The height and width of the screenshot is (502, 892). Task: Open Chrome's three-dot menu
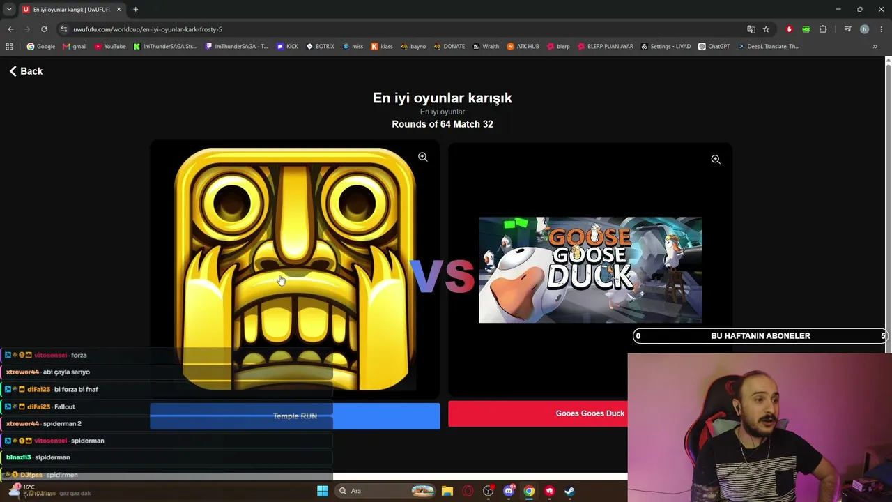[882, 29]
